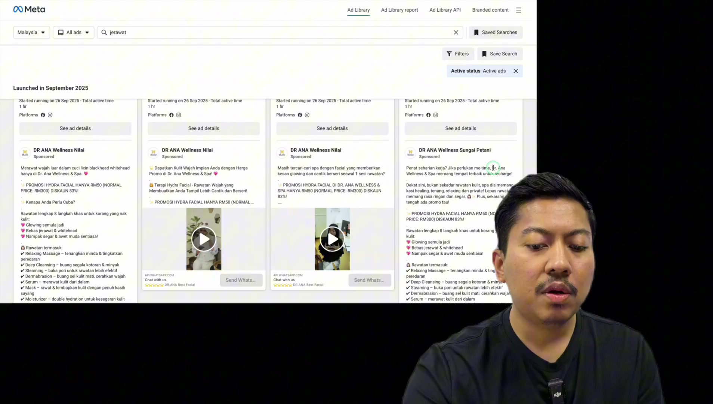This screenshot has height=404, width=713.
Task: Click See ad details in second card
Action: point(204,128)
